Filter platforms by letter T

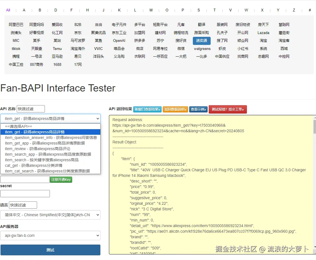click(215, 10)
